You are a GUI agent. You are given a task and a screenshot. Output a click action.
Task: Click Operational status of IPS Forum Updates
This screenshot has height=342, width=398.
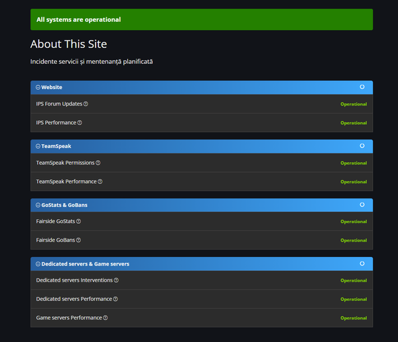click(x=354, y=104)
